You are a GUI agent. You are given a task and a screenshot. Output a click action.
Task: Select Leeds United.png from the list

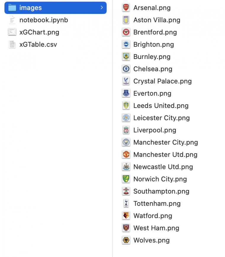[161, 106]
